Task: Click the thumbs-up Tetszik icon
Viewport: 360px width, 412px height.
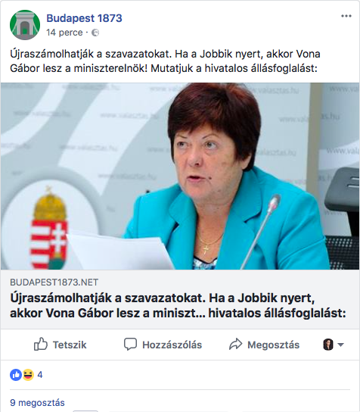Action: 41,344
